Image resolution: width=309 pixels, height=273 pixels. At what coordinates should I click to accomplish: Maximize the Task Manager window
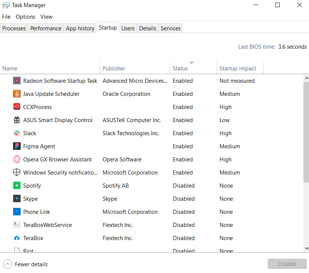[x=278, y=5]
